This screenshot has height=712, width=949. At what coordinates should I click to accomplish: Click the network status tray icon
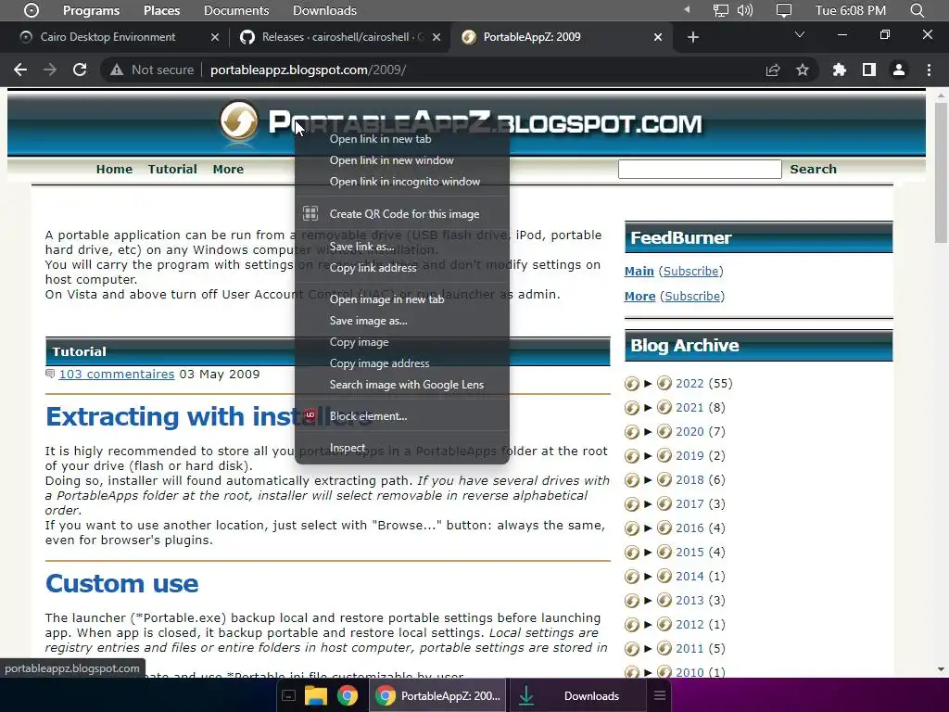click(720, 10)
